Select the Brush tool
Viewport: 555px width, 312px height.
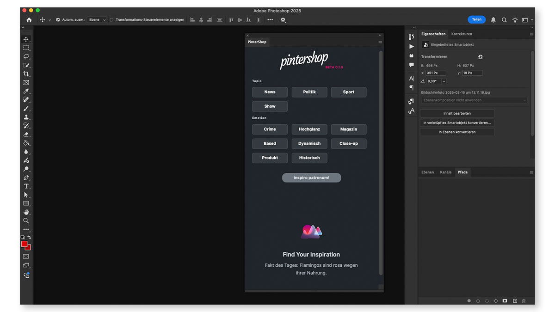(x=26, y=108)
